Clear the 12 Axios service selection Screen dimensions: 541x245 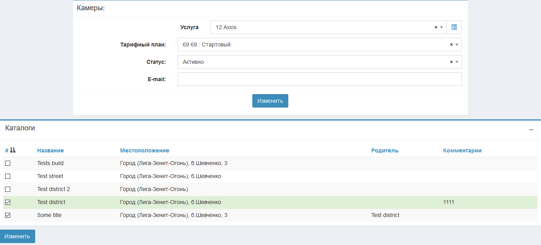(x=436, y=28)
